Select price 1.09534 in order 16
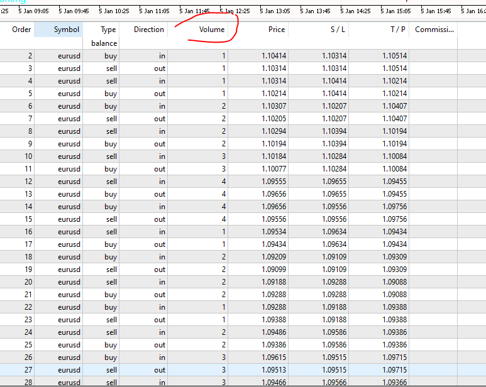The height and width of the screenshot is (387, 486). [x=274, y=232]
